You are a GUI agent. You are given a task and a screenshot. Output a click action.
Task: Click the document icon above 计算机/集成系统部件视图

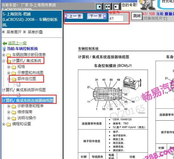[x=18, y=84]
